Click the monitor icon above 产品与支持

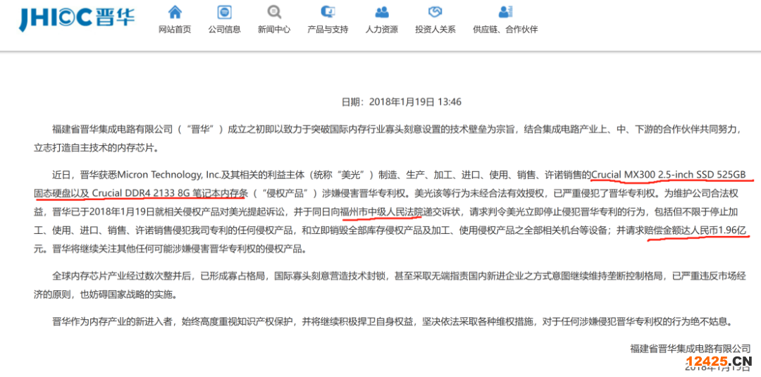[328, 12]
